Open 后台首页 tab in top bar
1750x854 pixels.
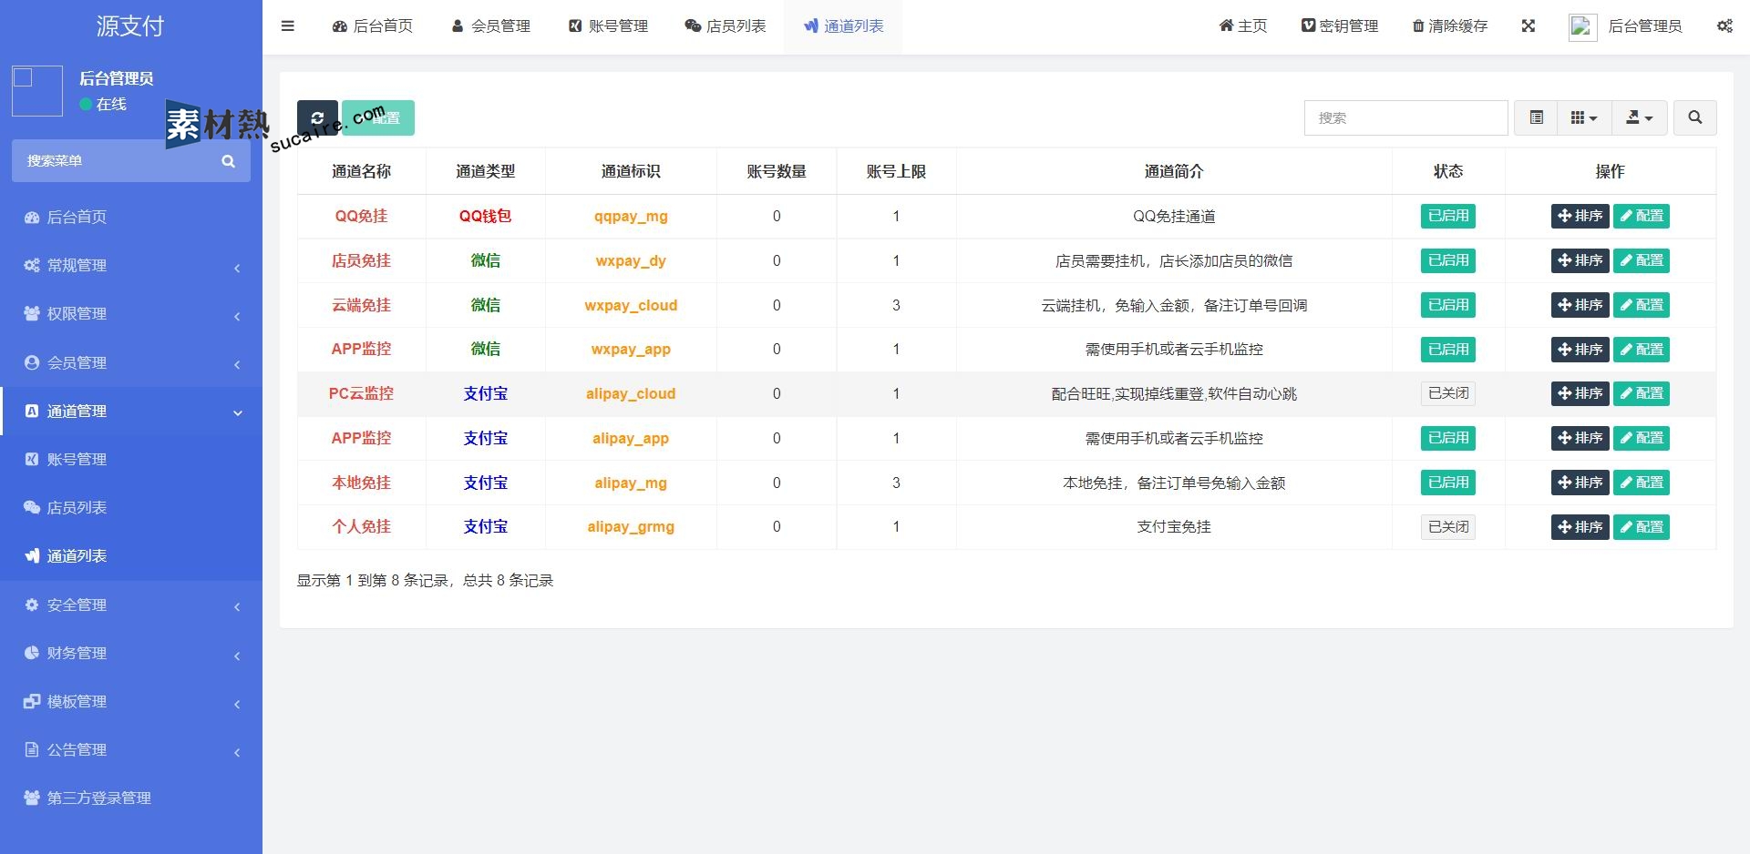click(373, 26)
